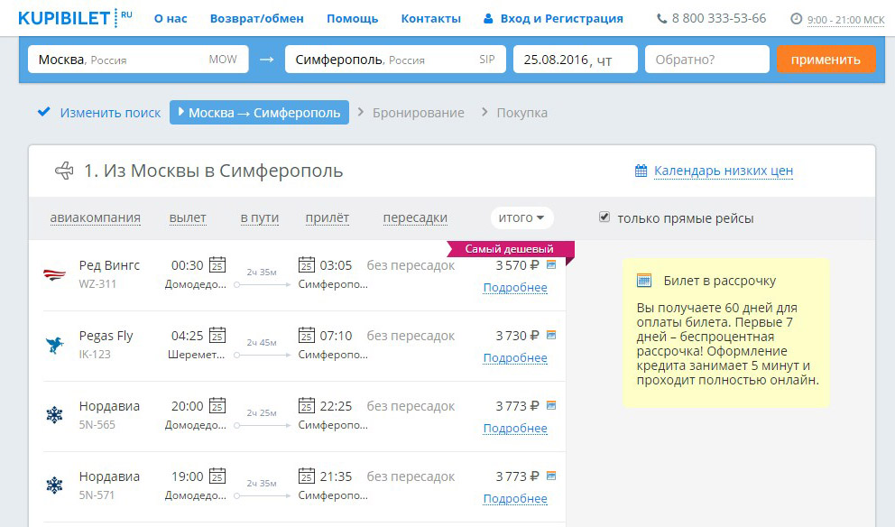The width and height of the screenshot is (895, 527).
Task: Click the calendar icon beside Календарь низких цен
Action: click(641, 171)
